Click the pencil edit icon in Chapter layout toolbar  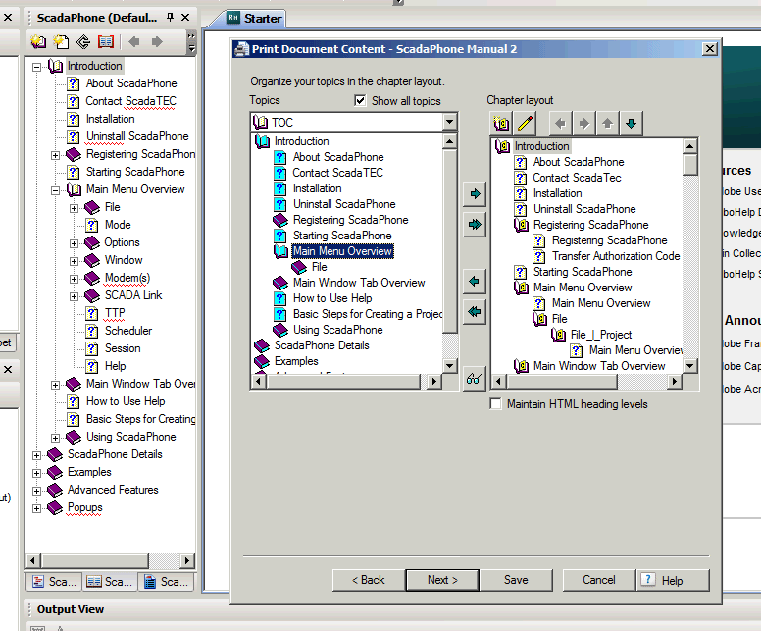click(525, 124)
